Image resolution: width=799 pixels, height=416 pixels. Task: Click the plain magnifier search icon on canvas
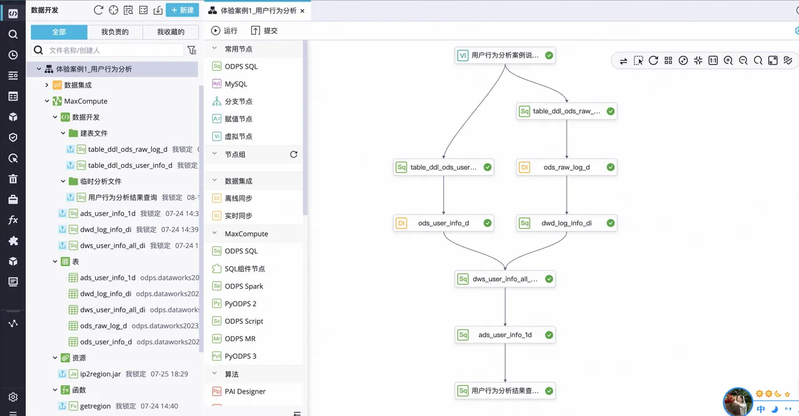(x=758, y=60)
